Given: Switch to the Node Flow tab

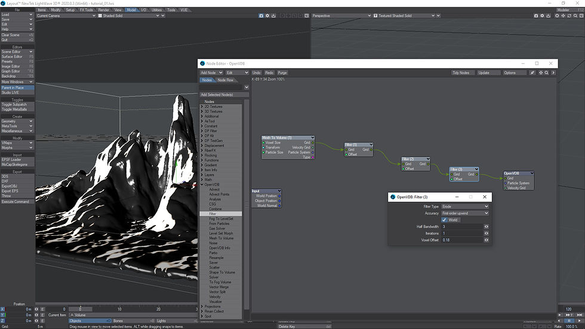Looking at the screenshot, I should (225, 80).
